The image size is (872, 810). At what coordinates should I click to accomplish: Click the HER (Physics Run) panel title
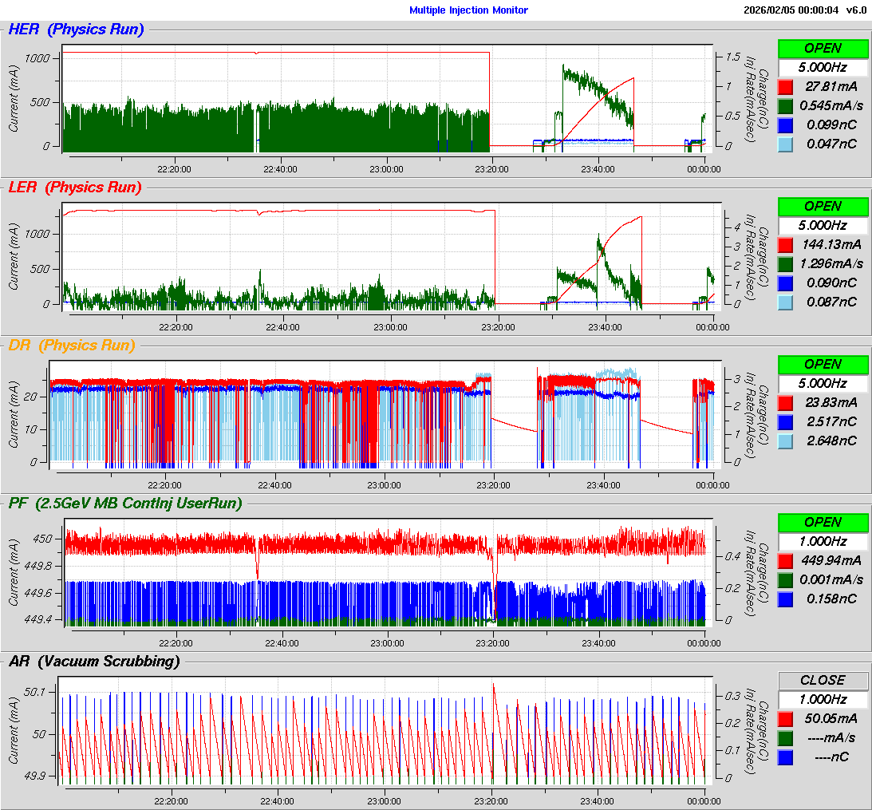pyautogui.click(x=76, y=30)
